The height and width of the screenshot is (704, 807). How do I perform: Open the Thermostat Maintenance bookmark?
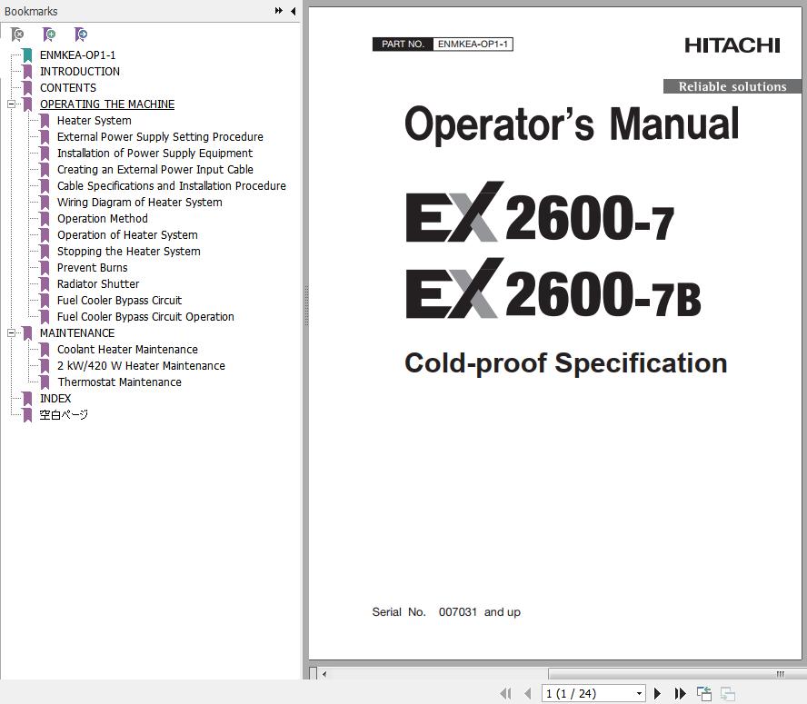tap(119, 382)
